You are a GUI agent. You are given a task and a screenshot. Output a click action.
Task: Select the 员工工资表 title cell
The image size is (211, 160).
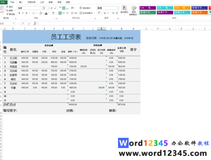tap(71, 37)
